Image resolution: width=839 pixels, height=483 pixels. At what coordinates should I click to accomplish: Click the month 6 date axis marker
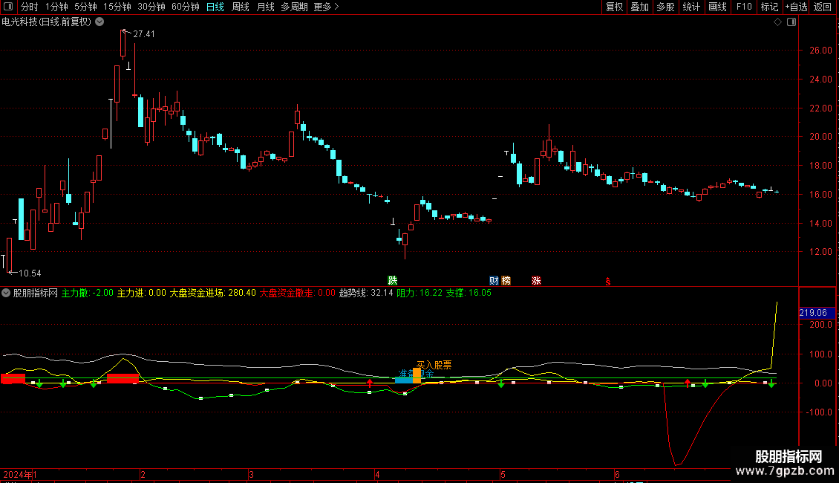617,474
